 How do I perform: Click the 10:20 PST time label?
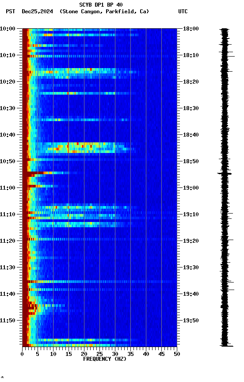pyautogui.click(x=8, y=82)
